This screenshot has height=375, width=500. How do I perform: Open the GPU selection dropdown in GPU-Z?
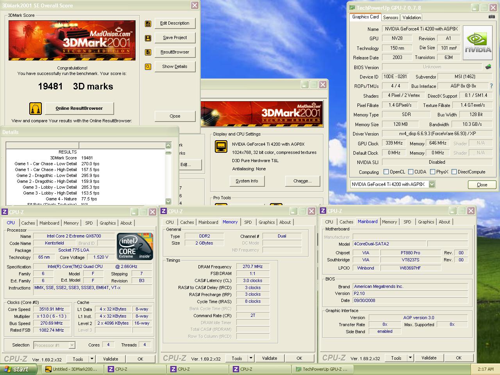tap(432, 184)
